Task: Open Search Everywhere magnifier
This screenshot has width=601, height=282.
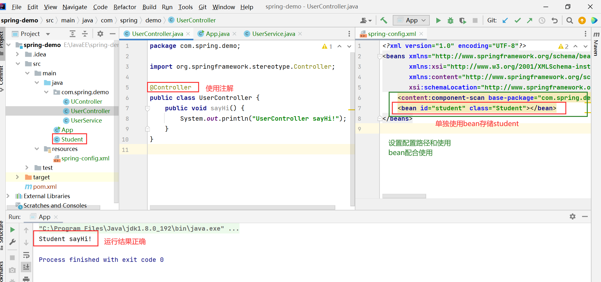Action: (x=569, y=20)
